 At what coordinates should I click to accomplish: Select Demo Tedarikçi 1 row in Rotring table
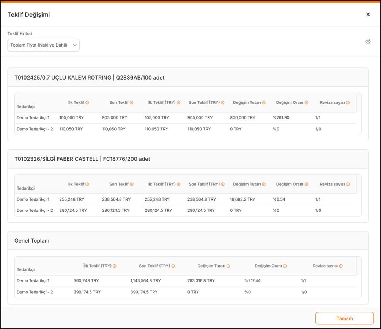[33, 117]
